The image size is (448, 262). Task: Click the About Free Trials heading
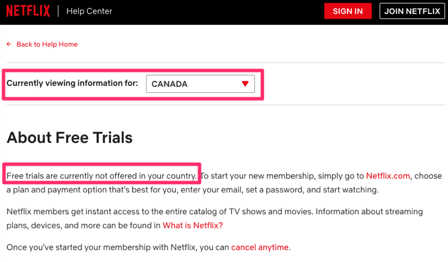[x=70, y=138]
